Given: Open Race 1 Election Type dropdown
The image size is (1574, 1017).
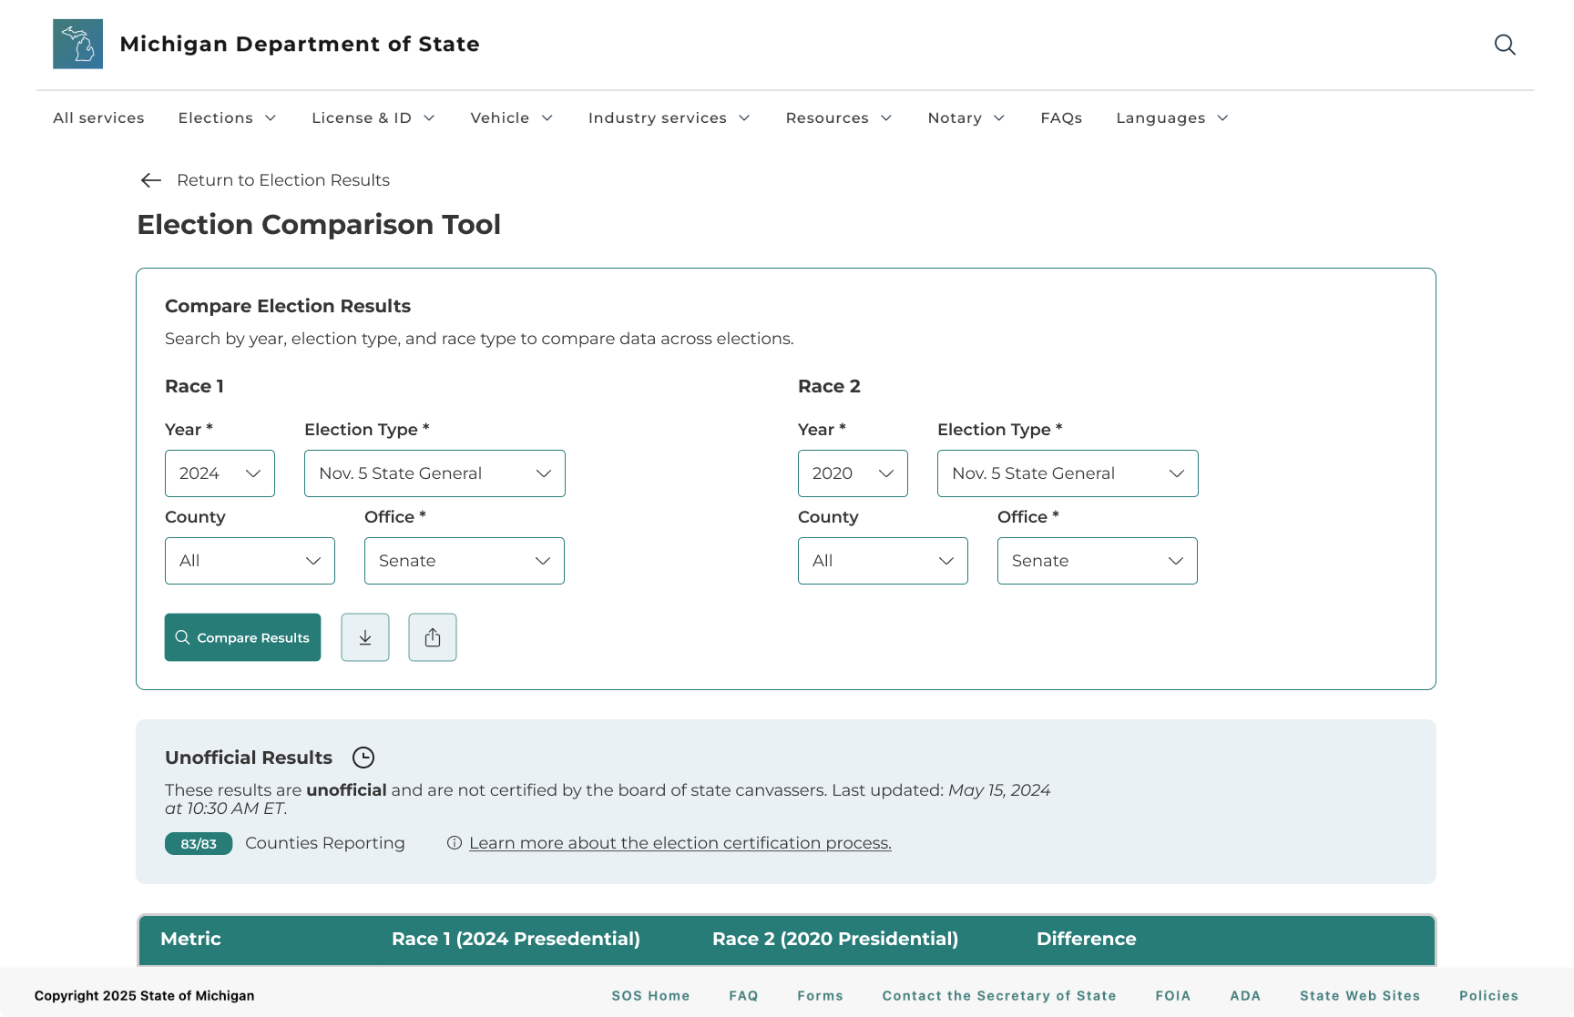Looking at the screenshot, I should tap(434, 473).
